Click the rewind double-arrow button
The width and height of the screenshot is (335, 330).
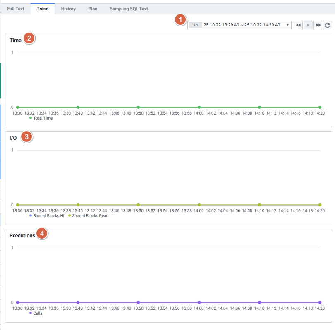coord(298,25)
